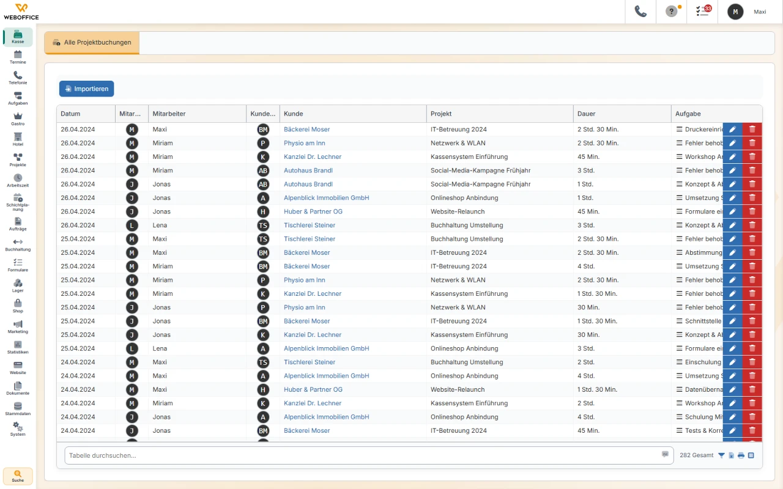Viewport: 783px width, 489px height.
Task: Click the H customer badge in the 24.04.2024 row
Action: click(x=263, y=389)
